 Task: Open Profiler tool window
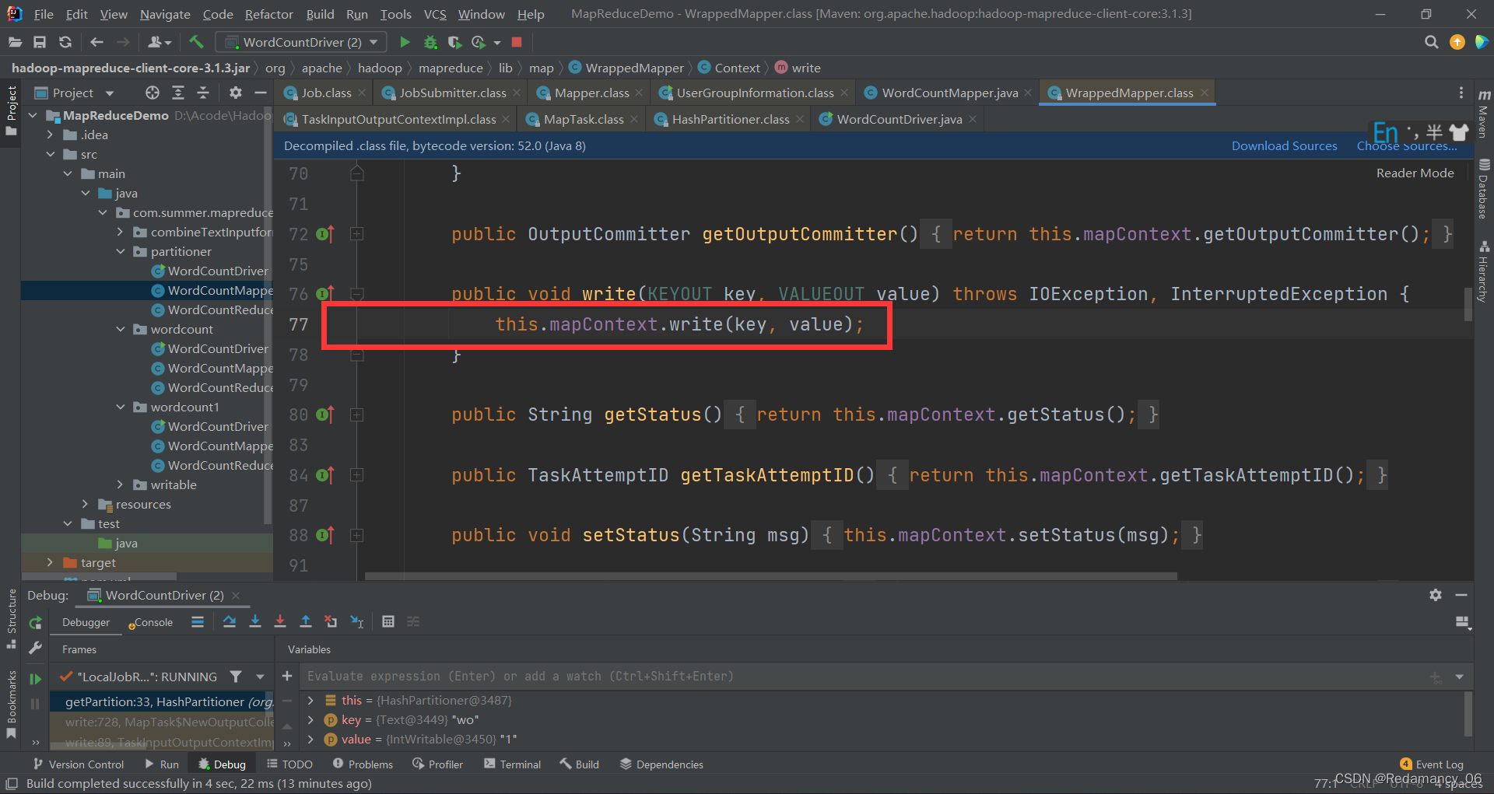(438, 764)
